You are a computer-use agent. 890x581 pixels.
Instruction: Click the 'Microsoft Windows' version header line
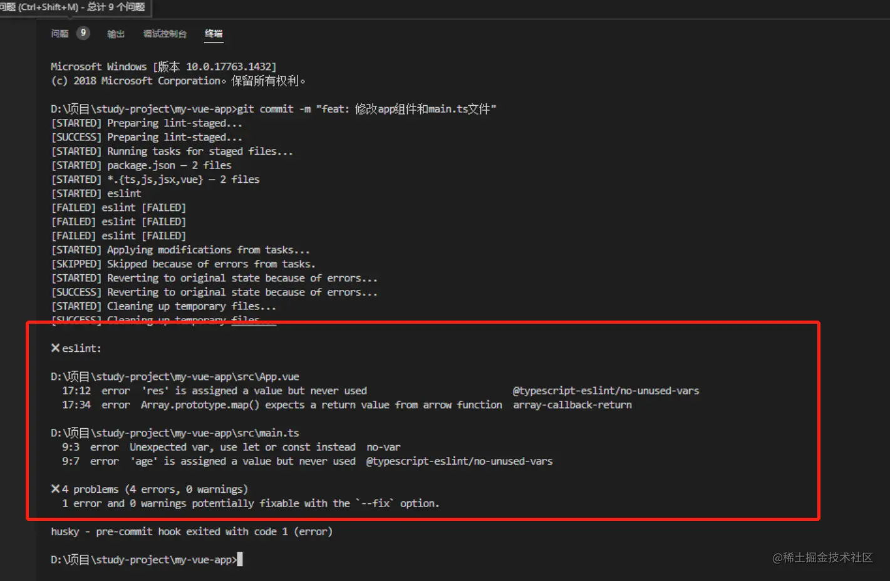click(x=163, y=67)
